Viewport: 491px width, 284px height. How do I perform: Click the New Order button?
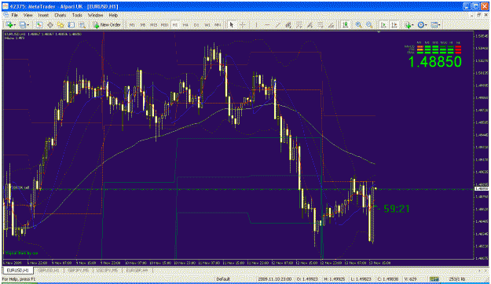pyautogui.click(x=107, y=24)
